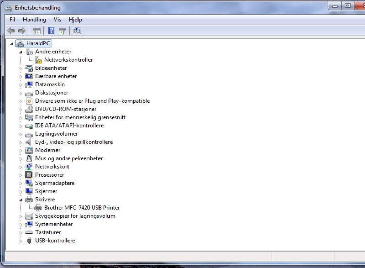Select the Skyggekopier for lagringsvolum label

[x=75, y=216]
